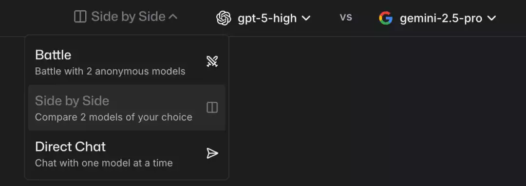This screenshot has height=186, width=526.
Task: Click the OpenAI logo next to gpt-5-high
Action: click(224, 18)
